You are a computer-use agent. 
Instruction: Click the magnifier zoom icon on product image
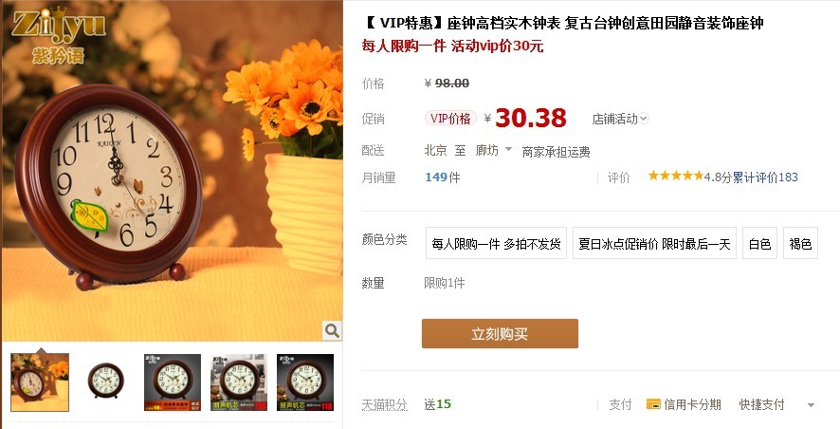point(332,330)
